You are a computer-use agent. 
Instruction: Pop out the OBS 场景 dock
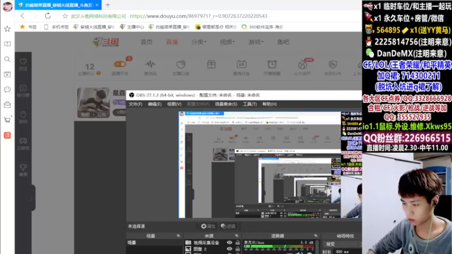[178, 236]
